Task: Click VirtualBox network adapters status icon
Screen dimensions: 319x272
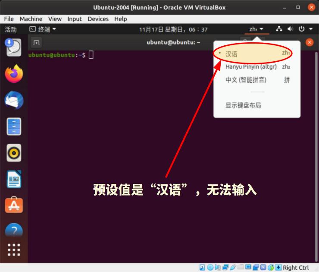Action: point(225,267)
